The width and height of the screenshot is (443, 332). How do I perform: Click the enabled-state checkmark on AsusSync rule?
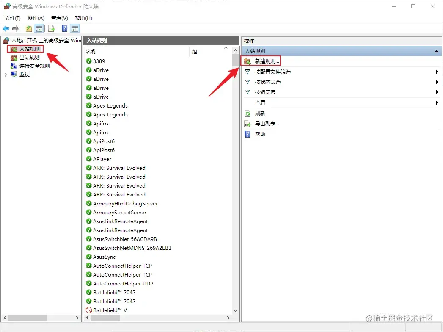89,257
